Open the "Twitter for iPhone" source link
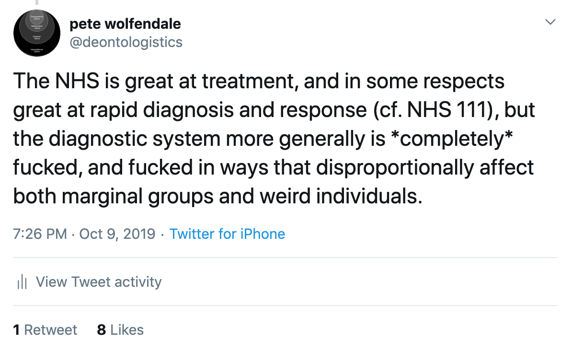Screen dimensions: 572x353 coord(227,234)
